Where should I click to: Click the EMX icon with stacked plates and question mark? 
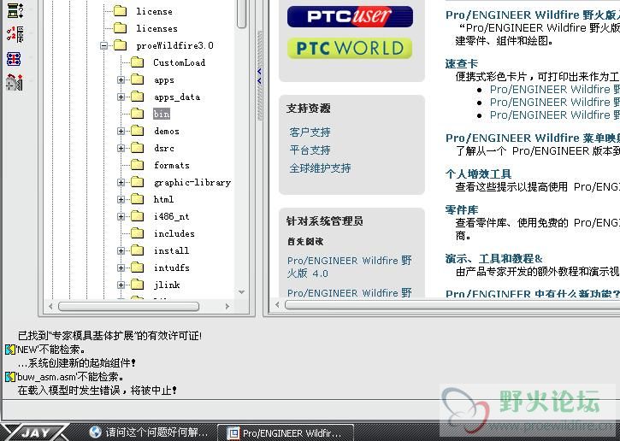pyautogui.click(x=15, y=9)
